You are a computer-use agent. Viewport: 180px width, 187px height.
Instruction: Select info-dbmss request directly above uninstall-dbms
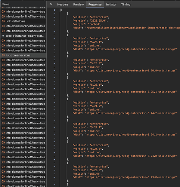(x=24, y=16)
